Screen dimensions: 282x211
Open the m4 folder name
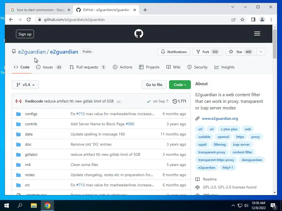point(28,165)
